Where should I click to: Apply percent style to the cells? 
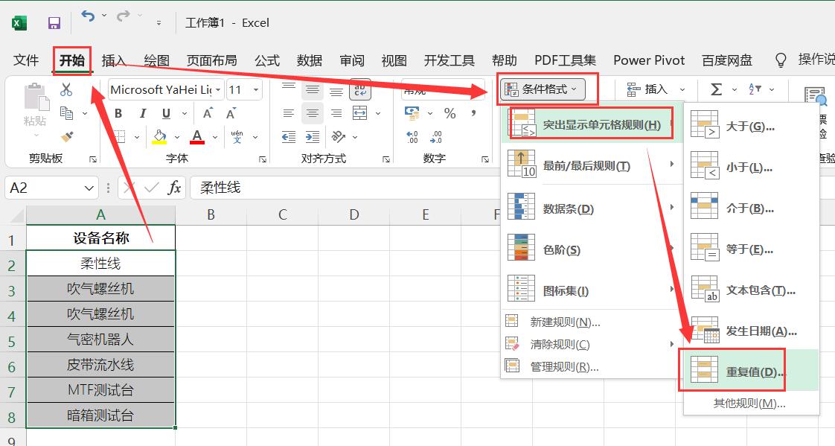[450, 113]
